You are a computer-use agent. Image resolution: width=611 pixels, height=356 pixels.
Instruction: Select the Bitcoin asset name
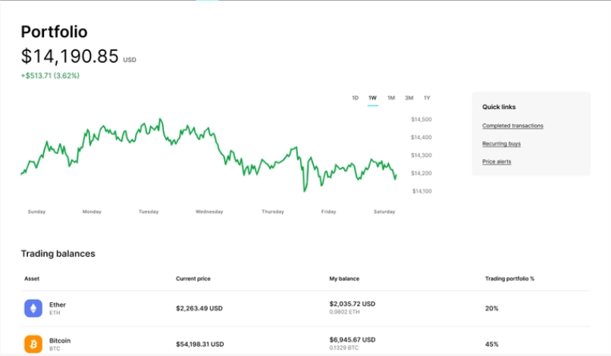click(60, 341)
